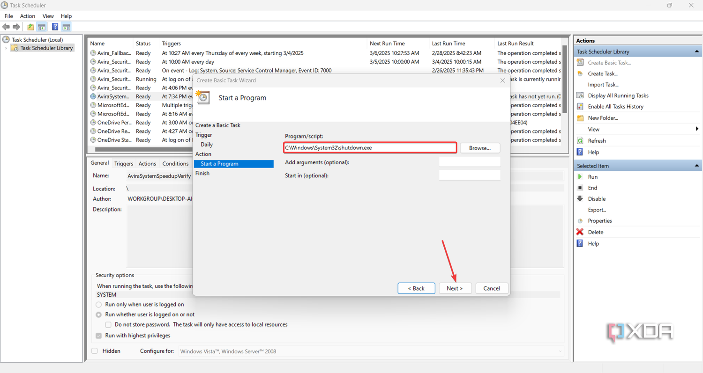Open the View submenu arrow in Actions pane
Screen dimensions: 703x373
697,129
